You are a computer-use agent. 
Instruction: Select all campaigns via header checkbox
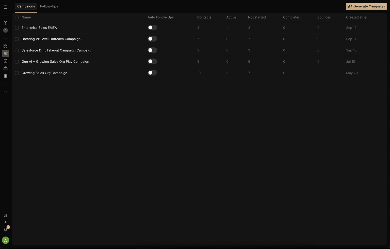pyautogui.click(x=17, y=17)
